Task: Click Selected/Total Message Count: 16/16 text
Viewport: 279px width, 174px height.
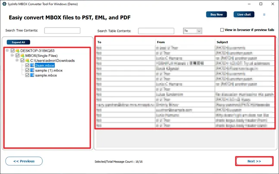Action: (118, 162)
